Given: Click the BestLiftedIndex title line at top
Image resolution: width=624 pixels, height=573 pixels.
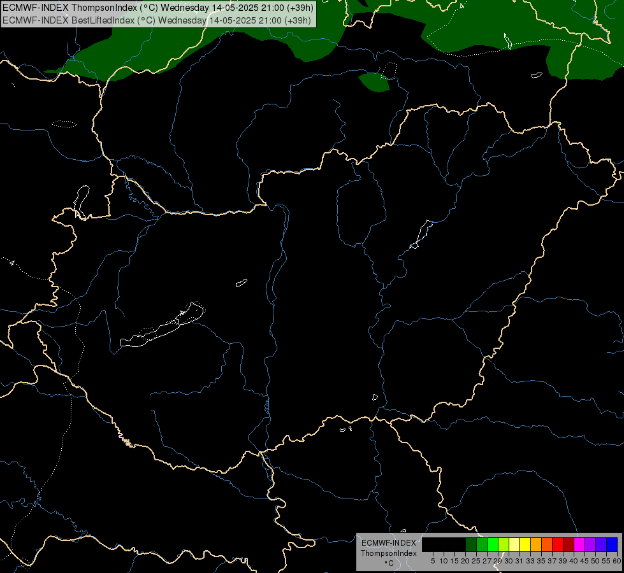Looking at the screenshot, I should tap(157, 20).
